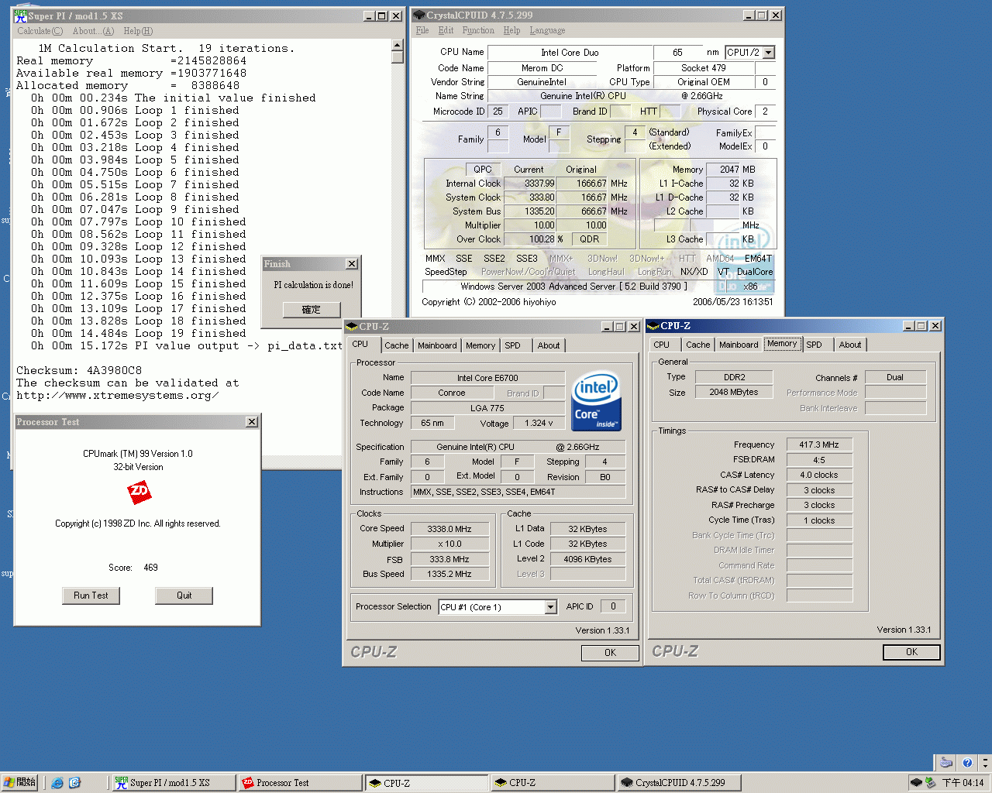Click the Super PI scrollbar up arrow
992x793 pixels.
[398, 45]
